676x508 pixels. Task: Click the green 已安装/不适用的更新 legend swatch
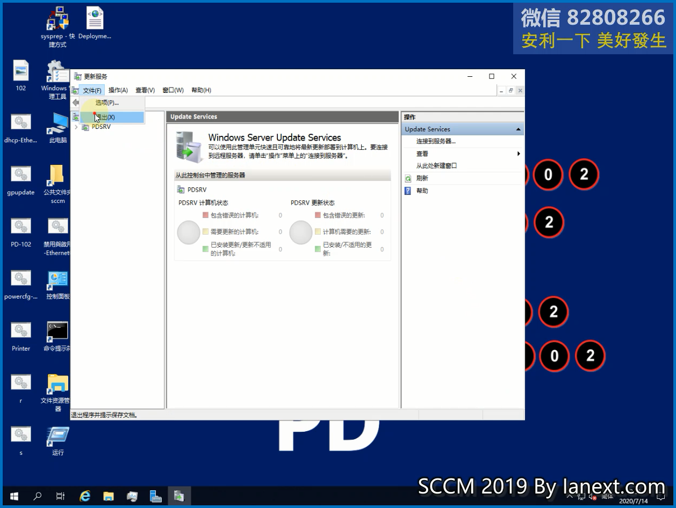pyautogui.click(x=318, y=249)
